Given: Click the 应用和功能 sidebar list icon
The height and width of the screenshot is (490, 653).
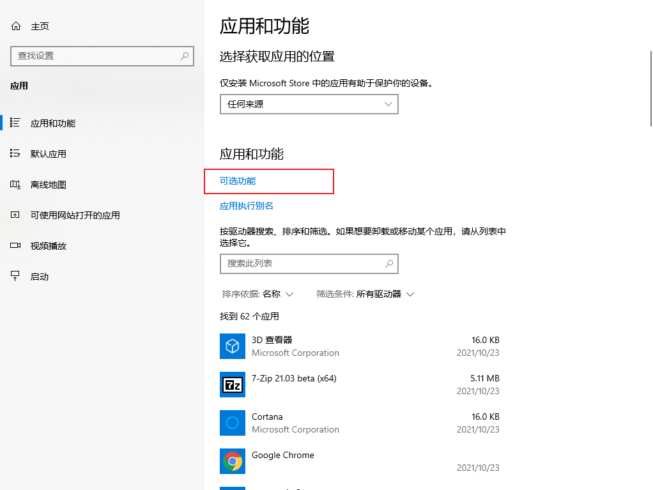Looking at the screenshot, I should [x=15, y=123].
